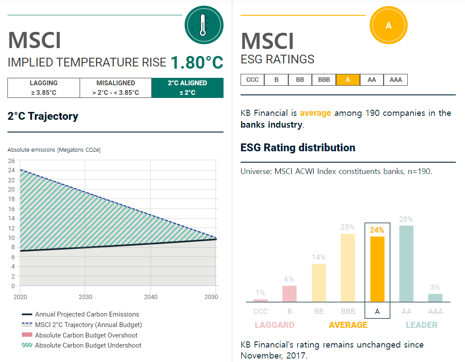The width and height of the screenshot is (465, 362).
Task: Click the teal AA 28% bar
Action: pos(406,264)
